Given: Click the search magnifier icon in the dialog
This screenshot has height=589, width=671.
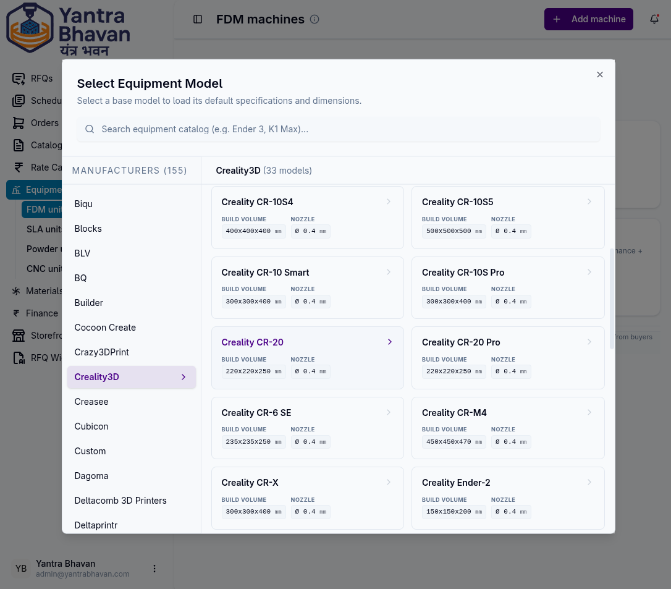Looking at the screenshot, I should (90, 129).
